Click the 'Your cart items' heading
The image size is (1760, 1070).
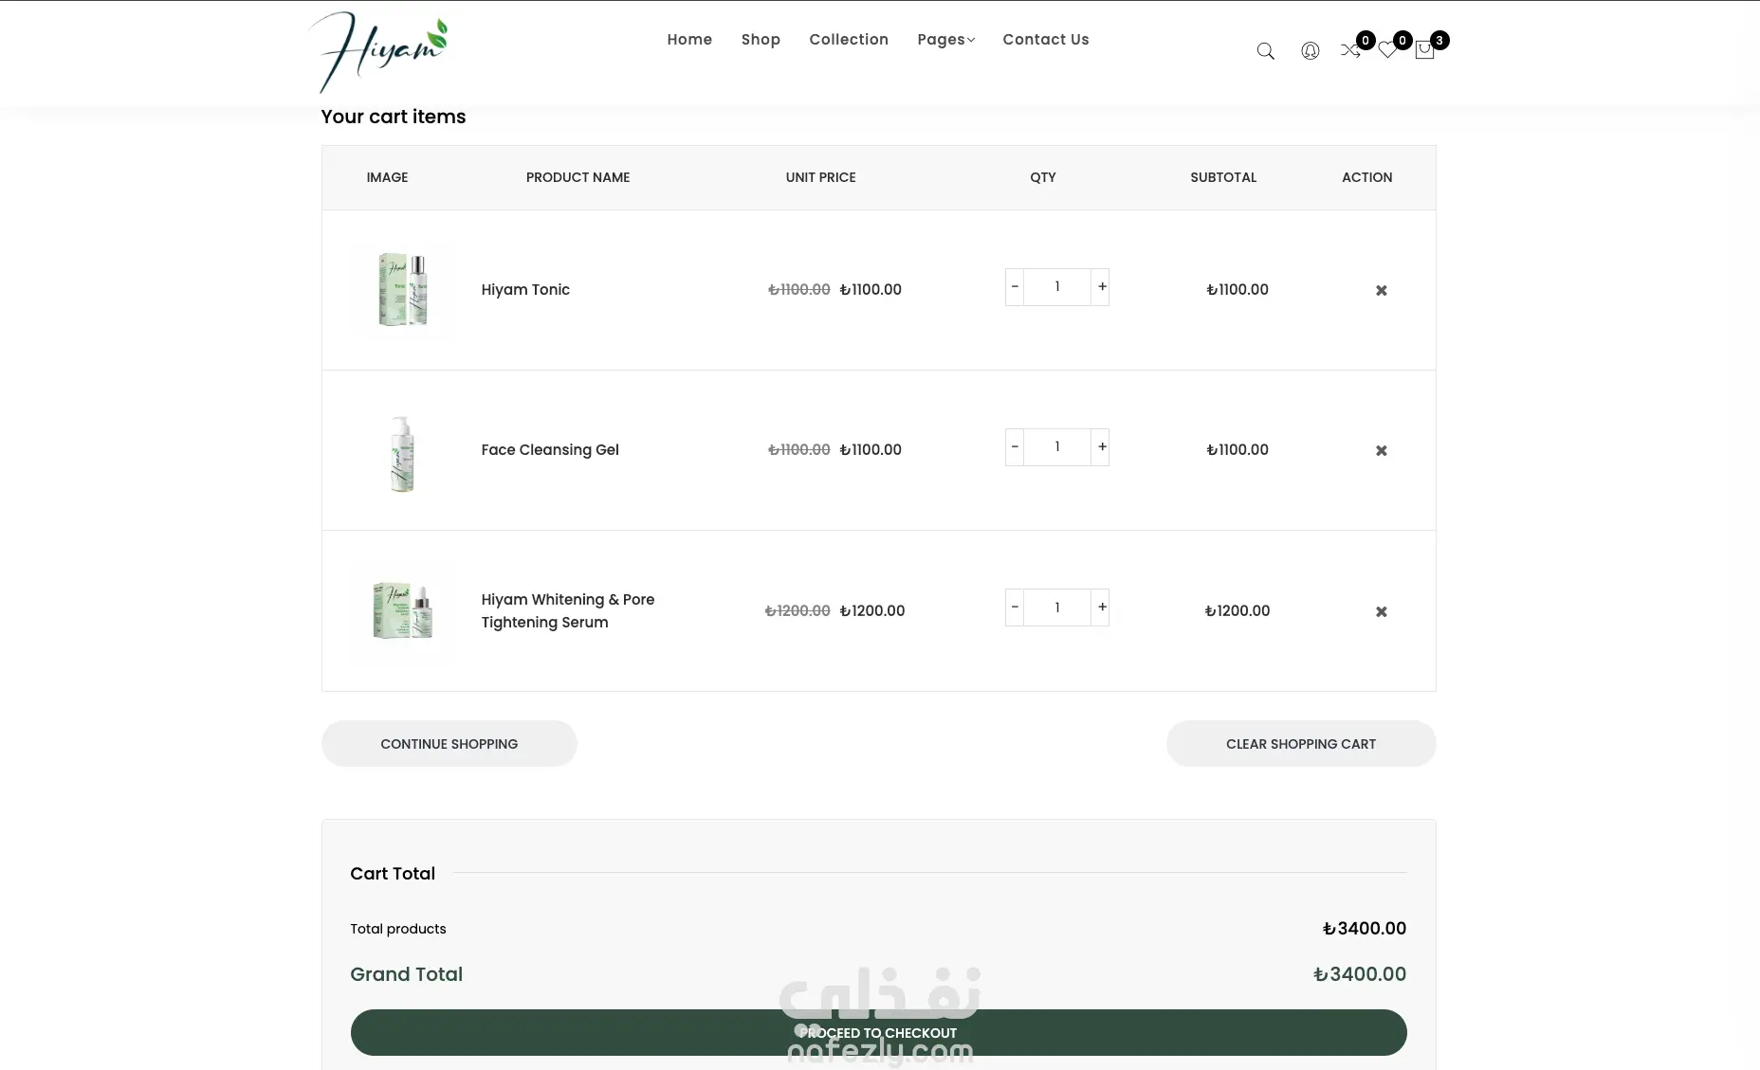(x=394, y=117)
